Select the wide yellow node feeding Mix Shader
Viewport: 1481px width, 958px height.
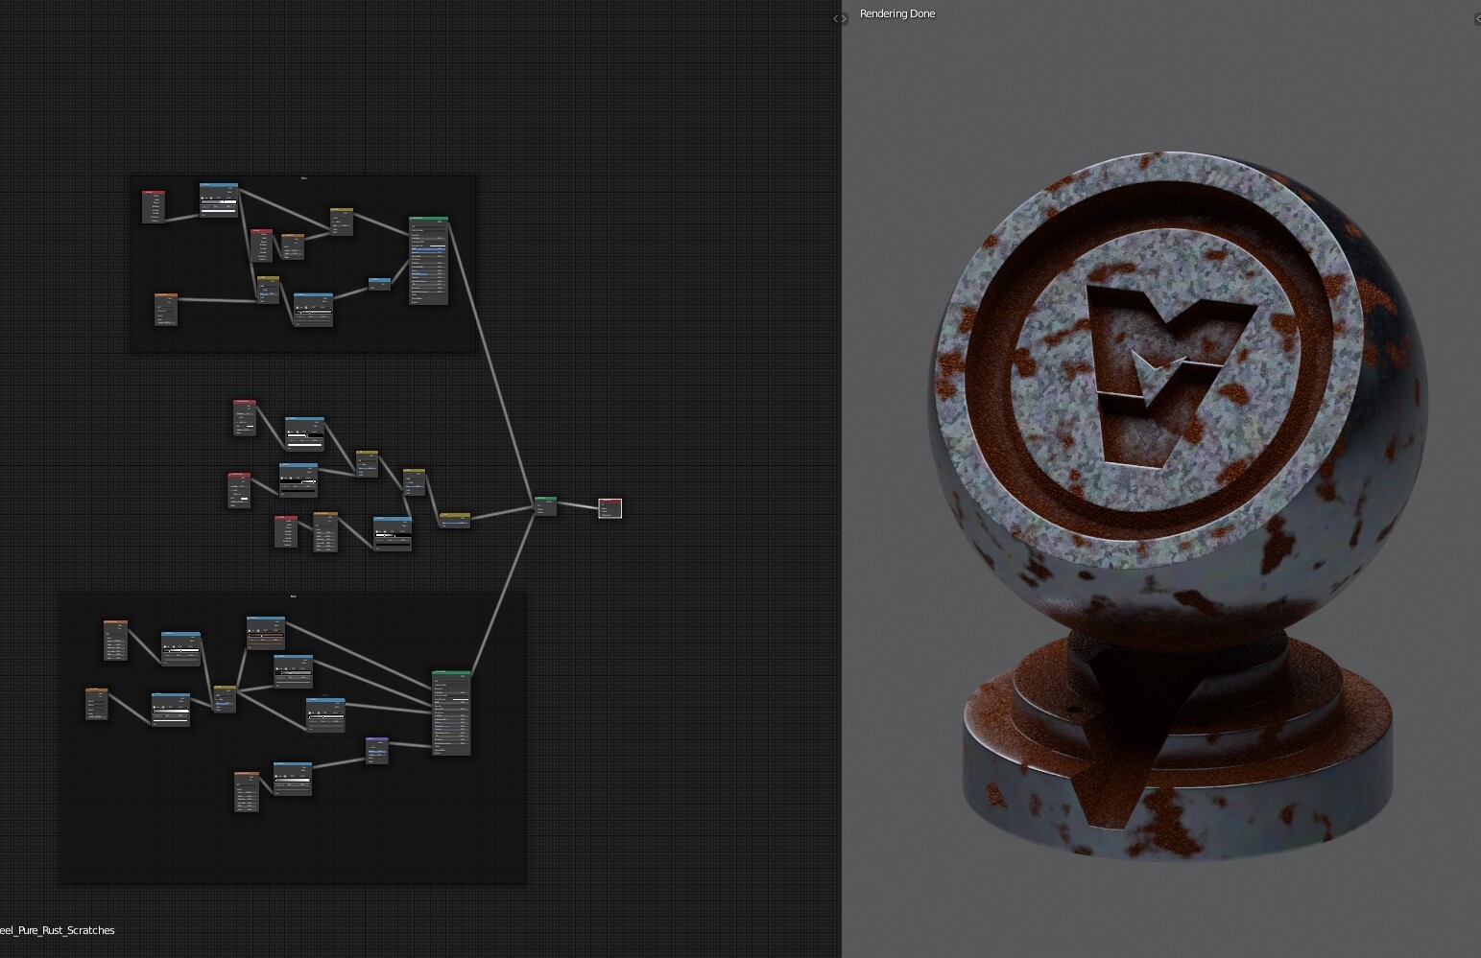455,521
